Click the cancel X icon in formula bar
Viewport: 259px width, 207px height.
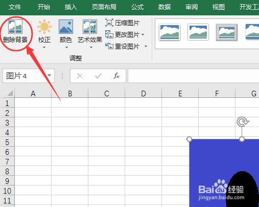click(x=80, y=76)
